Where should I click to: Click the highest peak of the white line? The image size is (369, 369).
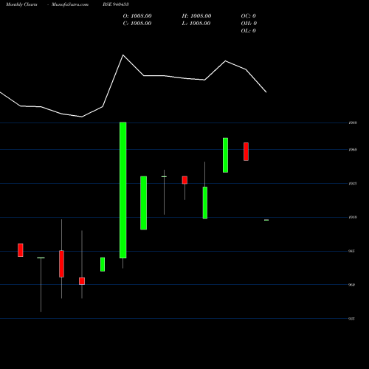click(123, 55)
